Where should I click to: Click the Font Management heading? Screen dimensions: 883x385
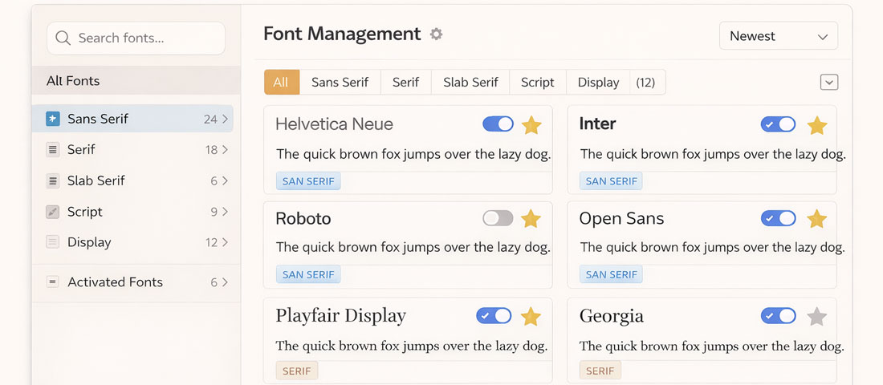click(x=343, y=34)
